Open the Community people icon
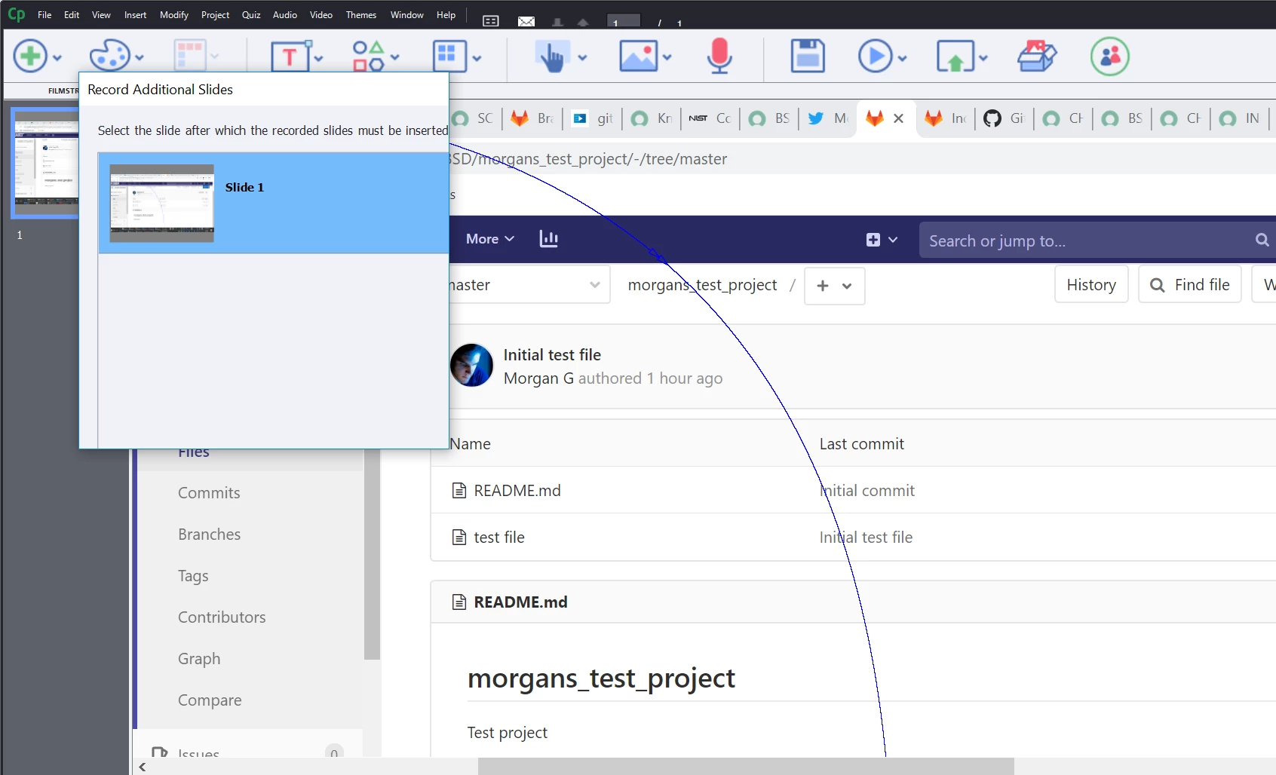1276x775 pixels. pos(1110,57)
